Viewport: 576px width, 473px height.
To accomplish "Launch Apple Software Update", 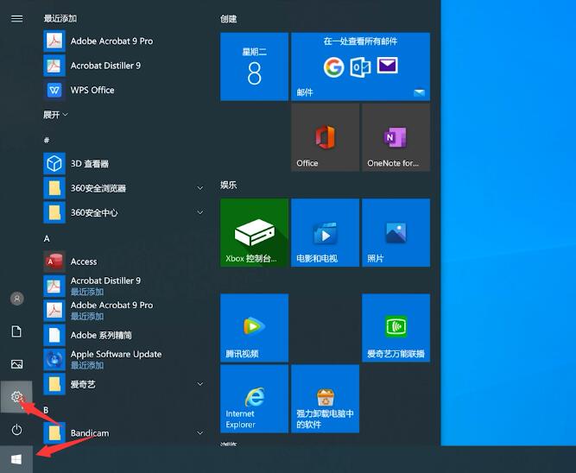I will [x=124, y=359].
